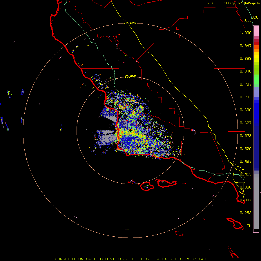The image size is (261, 261).
Task: Select the 0.733 scale value
Action: (246, 97)
